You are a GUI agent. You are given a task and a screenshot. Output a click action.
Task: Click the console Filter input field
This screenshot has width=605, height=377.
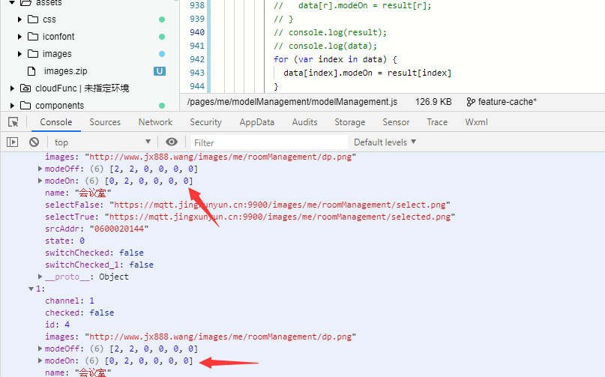(269, 142)
